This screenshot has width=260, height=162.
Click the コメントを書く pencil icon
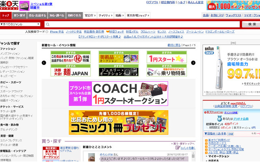(178, 147)
